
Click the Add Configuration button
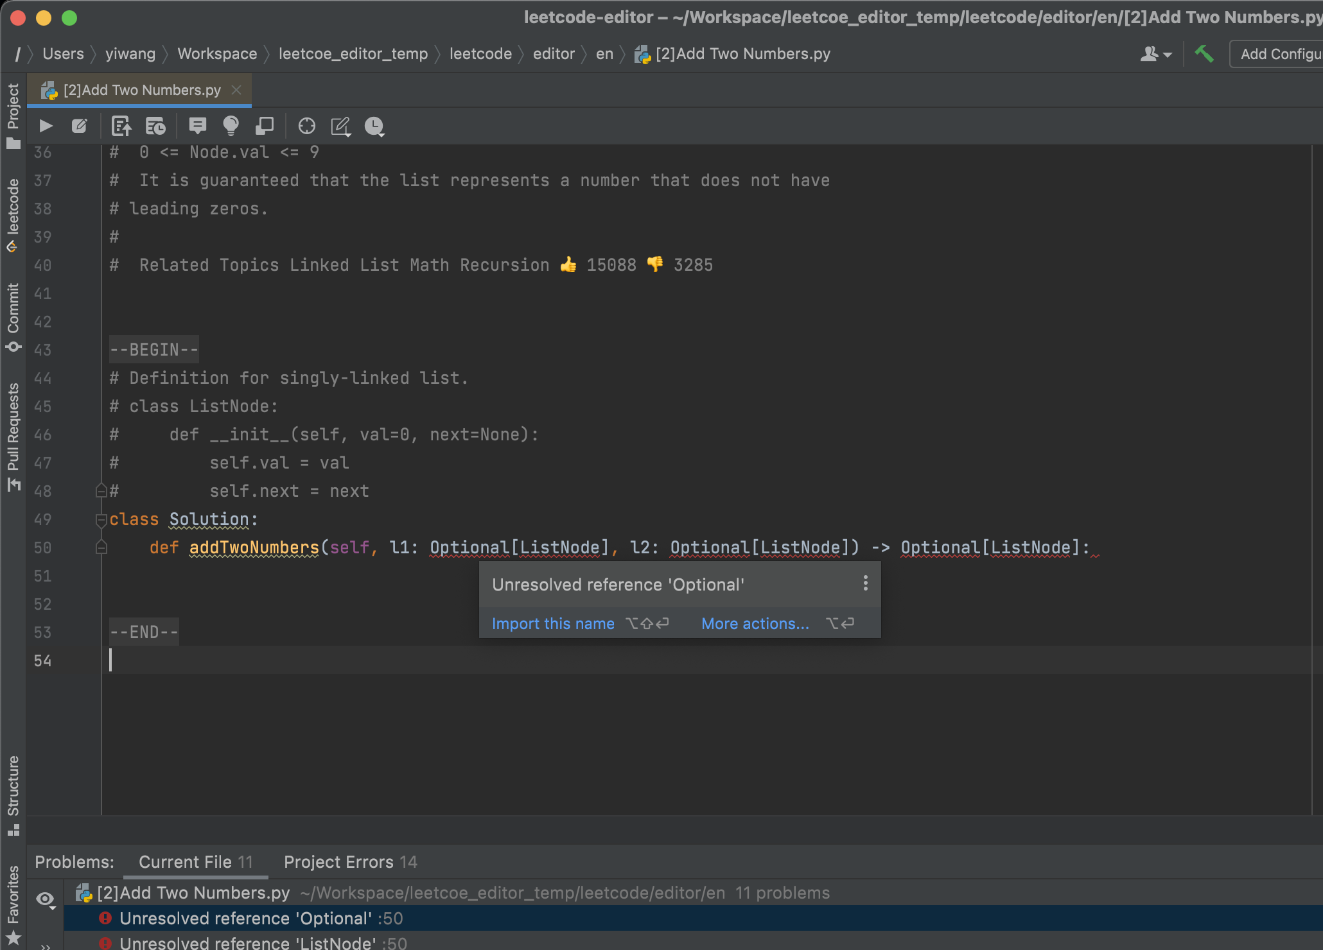pos(1279,54)
